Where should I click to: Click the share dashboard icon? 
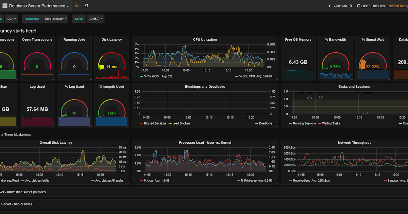coord(86,5)
